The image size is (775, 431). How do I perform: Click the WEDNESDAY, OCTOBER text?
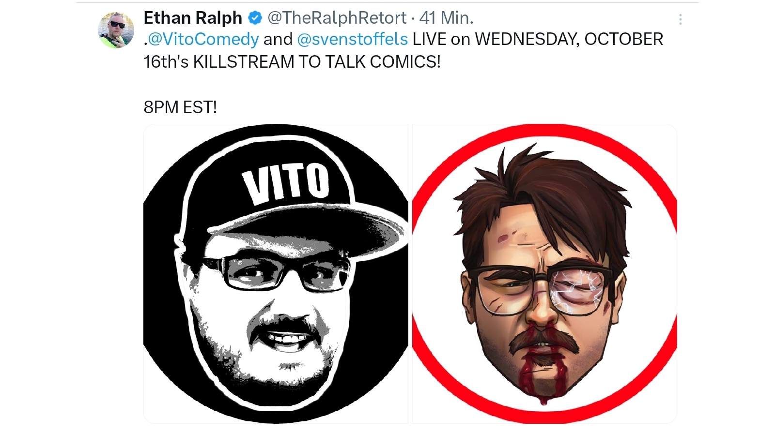pos(569,39)
